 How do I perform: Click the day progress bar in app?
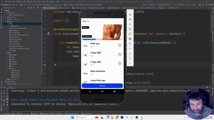point(102,39)
